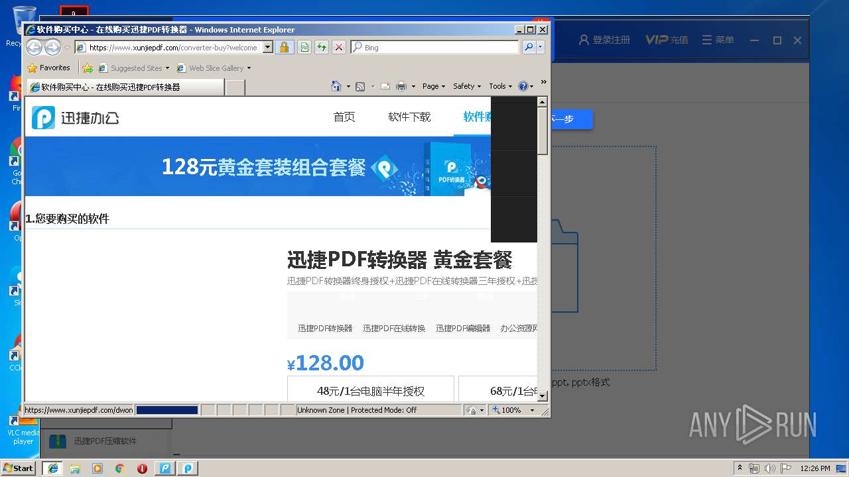Viewport: 849px width, 477px height.
Task: Add to Favorites bar star icon
Action: tap(88, 68)
